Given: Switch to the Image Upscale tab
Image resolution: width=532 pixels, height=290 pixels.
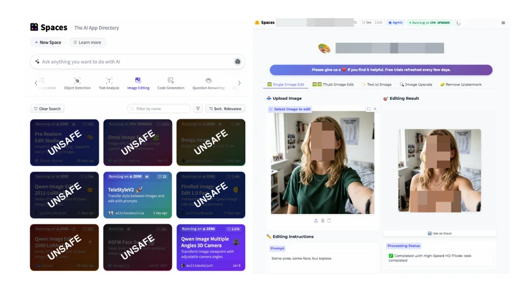Looking at the screenshot, I should [416, 84].
